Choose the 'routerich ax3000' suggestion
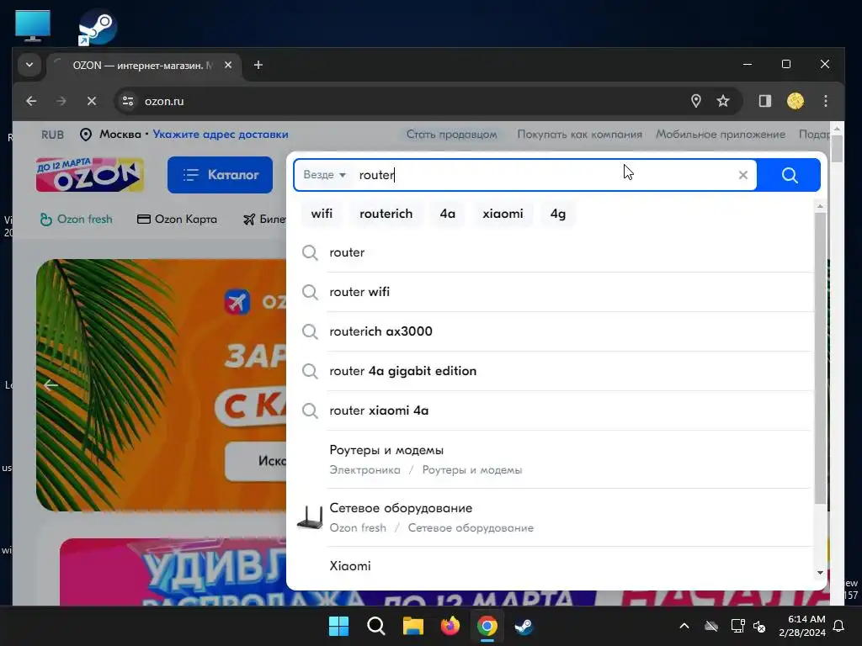This screenshot has height=646, width=862. (x=556, y=331)
